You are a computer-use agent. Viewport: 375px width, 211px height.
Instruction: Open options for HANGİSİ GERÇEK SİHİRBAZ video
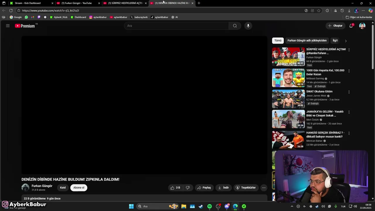click(349, 133)
